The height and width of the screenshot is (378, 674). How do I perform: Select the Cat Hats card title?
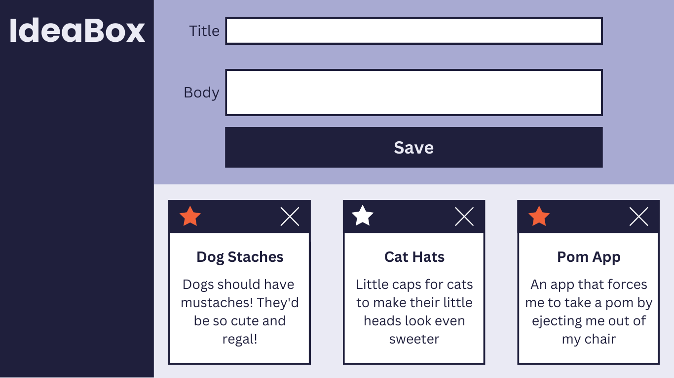(x=414, y=257)
